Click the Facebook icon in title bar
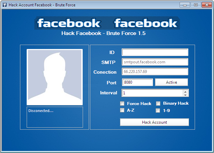Viewport: 214px width, 153px height. pyautogui.click(x=5, y=5)
